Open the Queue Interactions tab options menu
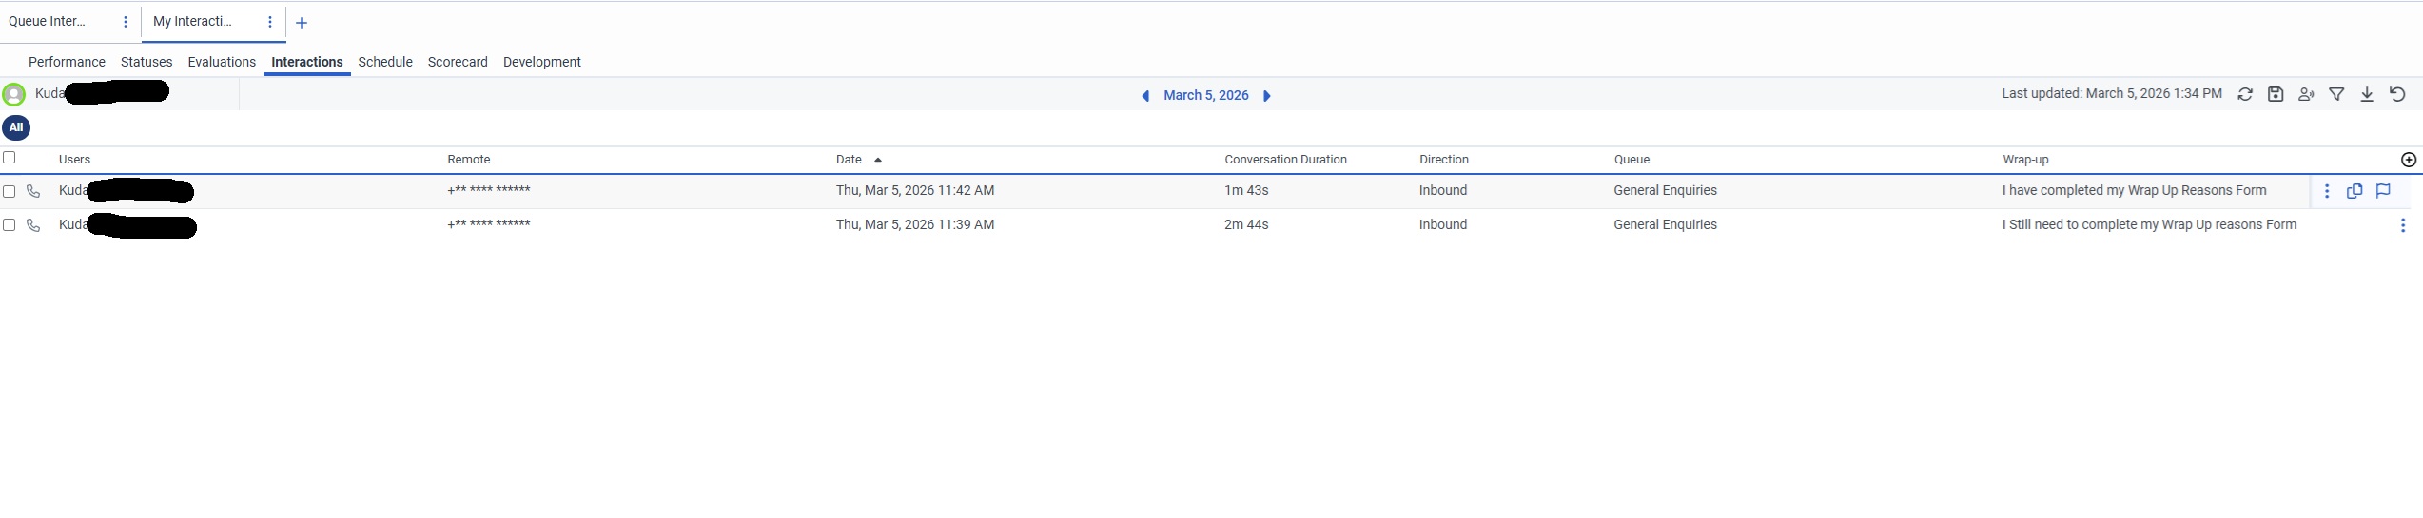This screenshot has width=2423, height=518. (x=126, y=22)
